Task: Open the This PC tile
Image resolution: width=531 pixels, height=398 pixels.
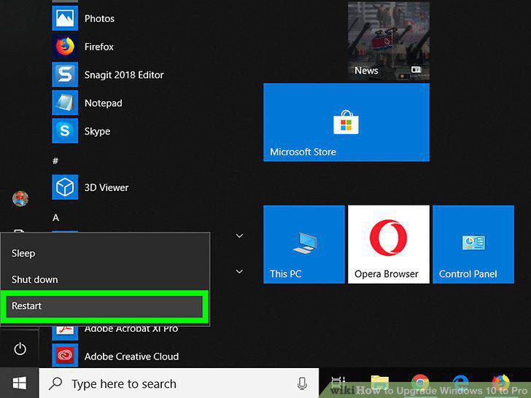Action: [x=303, y=244]
